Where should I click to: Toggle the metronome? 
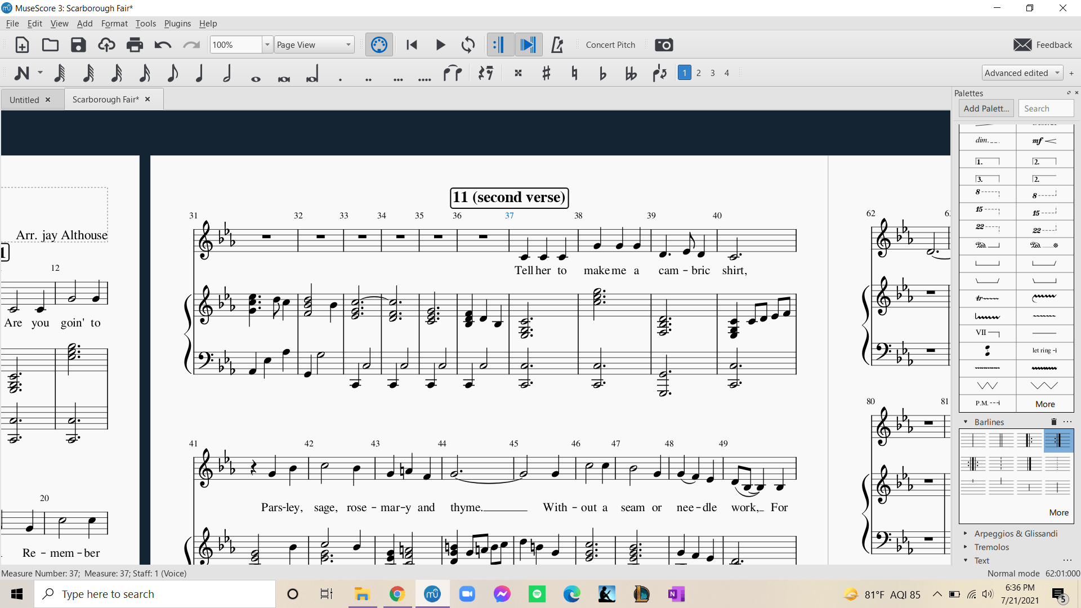(557, 45)
